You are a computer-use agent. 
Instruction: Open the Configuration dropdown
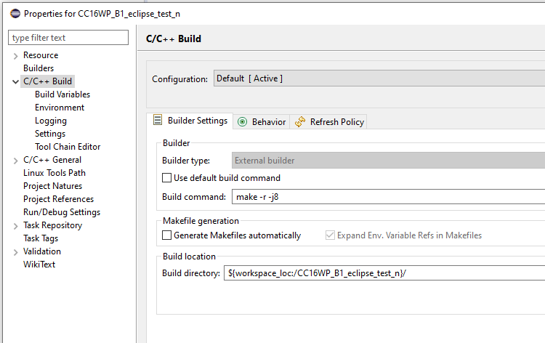379,78
